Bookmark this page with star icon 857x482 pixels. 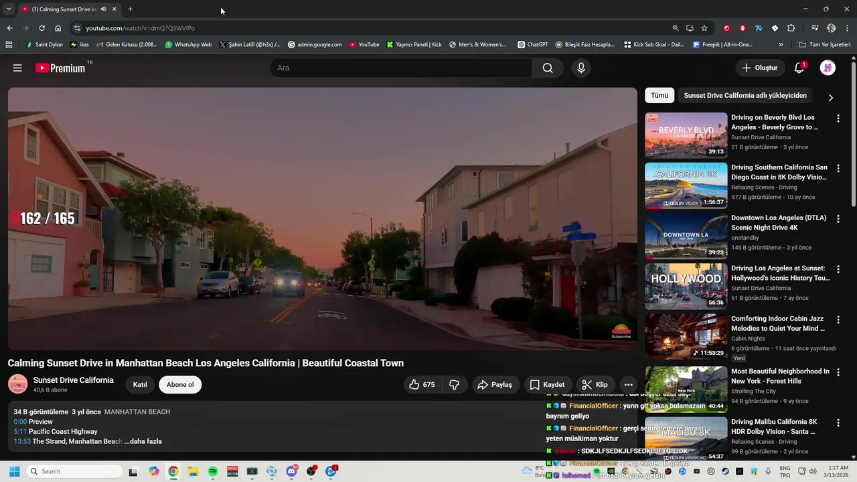(x=704, y=28)
